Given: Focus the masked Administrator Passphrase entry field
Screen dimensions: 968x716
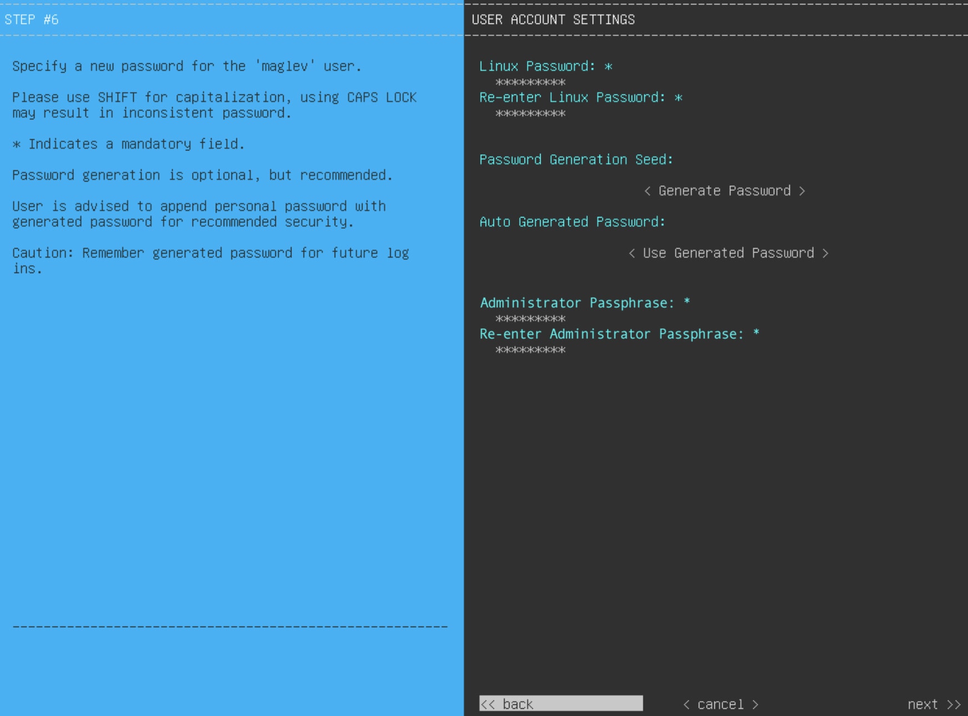Looking at the screenshot, I should coord(530,319).
